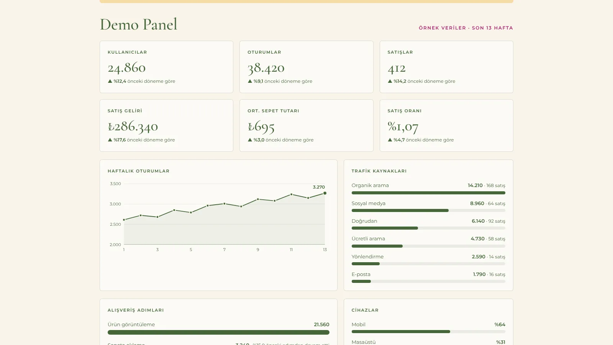Click the up-triangle icon under Satışlar
This screenshot has width=613, height=345.
[390, 81]
